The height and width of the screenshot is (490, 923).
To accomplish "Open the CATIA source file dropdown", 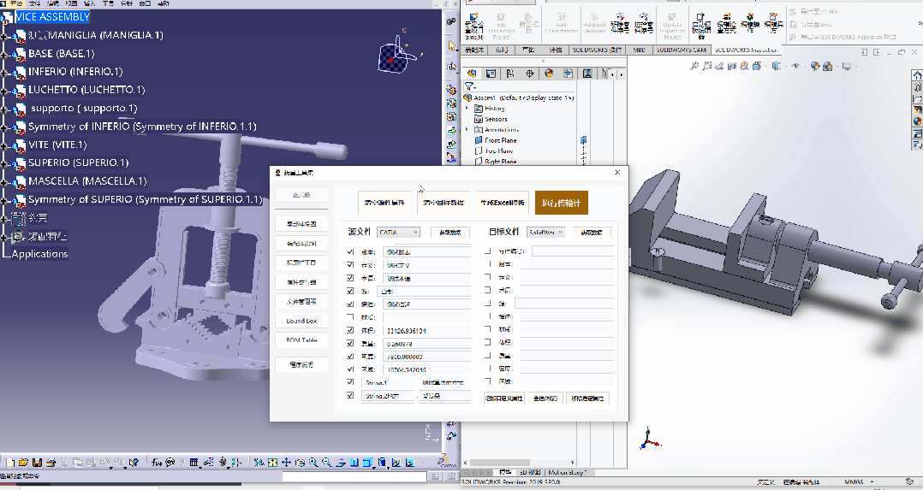I will [x=398, y=232].
